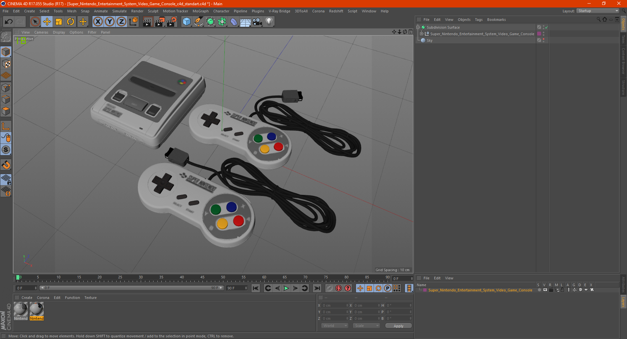The height and width of the screenshot is (339, 627).
Task: Select first Nintend material thumbnail
Action: pos(21,311)
